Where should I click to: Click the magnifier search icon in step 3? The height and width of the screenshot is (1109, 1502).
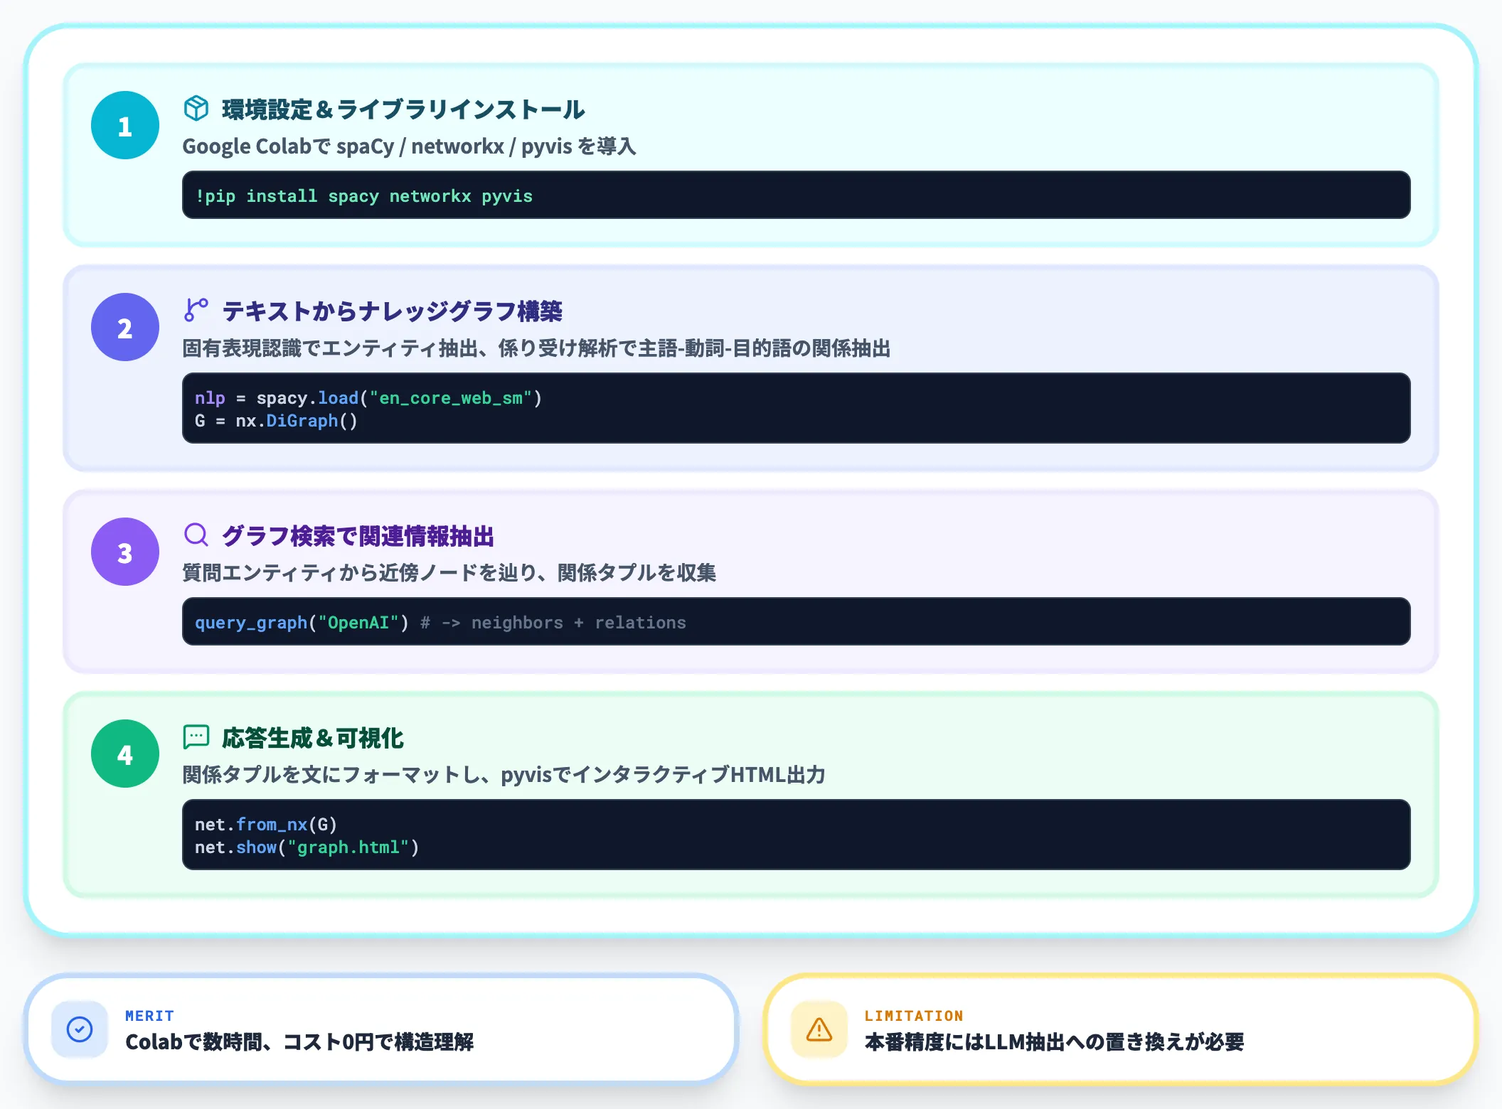(x=196, y=535)
